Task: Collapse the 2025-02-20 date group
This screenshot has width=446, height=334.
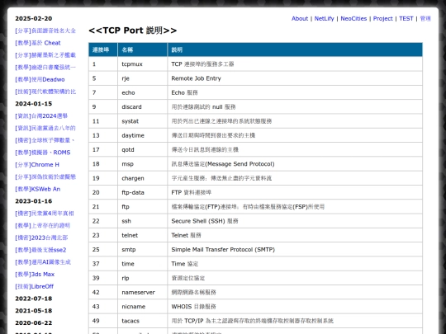Action: (34, 18)
